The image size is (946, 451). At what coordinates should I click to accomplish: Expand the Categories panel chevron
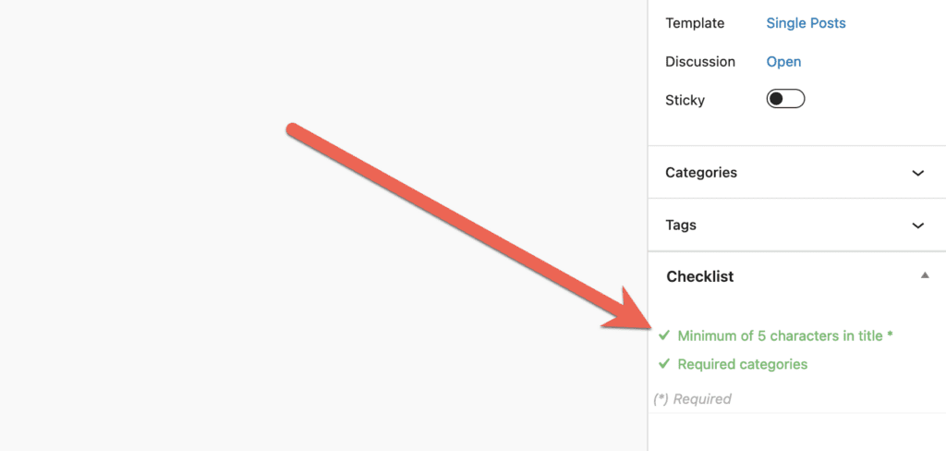point(917,173)
